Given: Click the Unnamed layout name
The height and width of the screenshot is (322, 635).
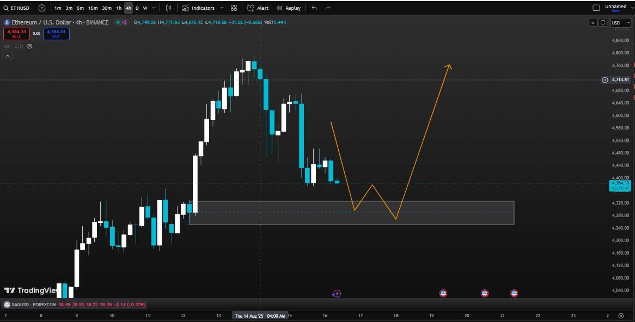Looking at the screenshot, I should pos(615,6).
